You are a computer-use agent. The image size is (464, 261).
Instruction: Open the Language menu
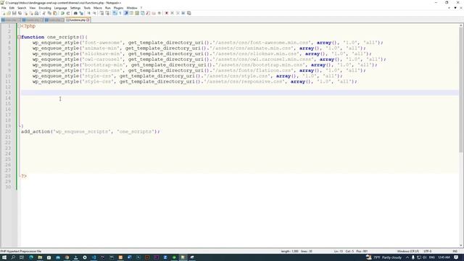click(x=61, y=8)
